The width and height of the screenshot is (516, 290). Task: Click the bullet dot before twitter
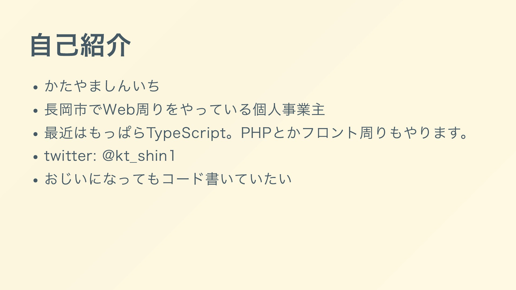pyautogui.click(x=35, y=157)
